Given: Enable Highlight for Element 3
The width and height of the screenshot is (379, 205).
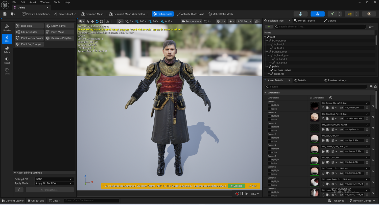Looking at the screenshot, I should point(269,138).
